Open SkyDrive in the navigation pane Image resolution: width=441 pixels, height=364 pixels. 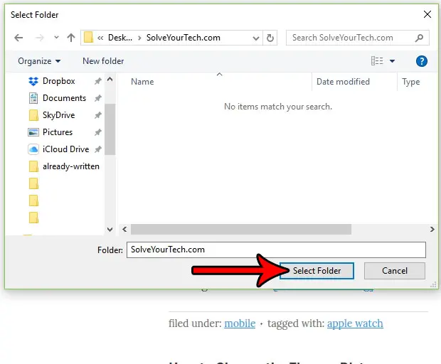pyautogui.click(x=58, y=115)
